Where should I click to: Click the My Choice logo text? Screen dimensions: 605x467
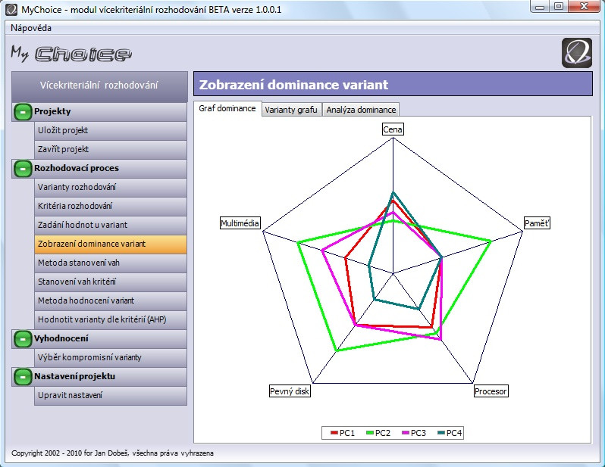71,54
